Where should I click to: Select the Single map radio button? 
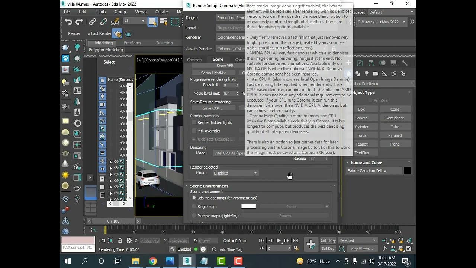click(x=194, y=207)
